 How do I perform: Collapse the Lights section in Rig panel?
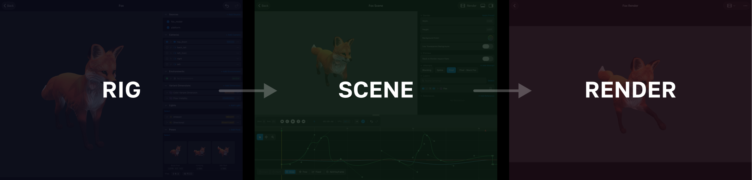coord(166,105)
